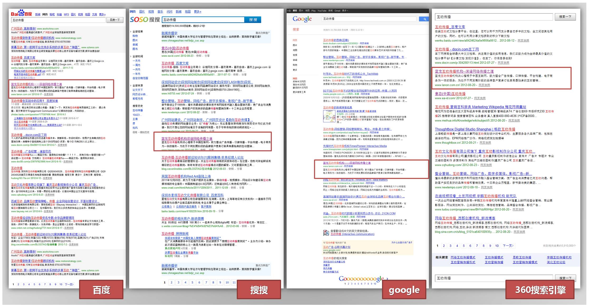Select 视频 in Google's left sidebar
Image resolution: width=589 pixels, height=305 pixels.
pyautogui.click(x=295, y=55)
